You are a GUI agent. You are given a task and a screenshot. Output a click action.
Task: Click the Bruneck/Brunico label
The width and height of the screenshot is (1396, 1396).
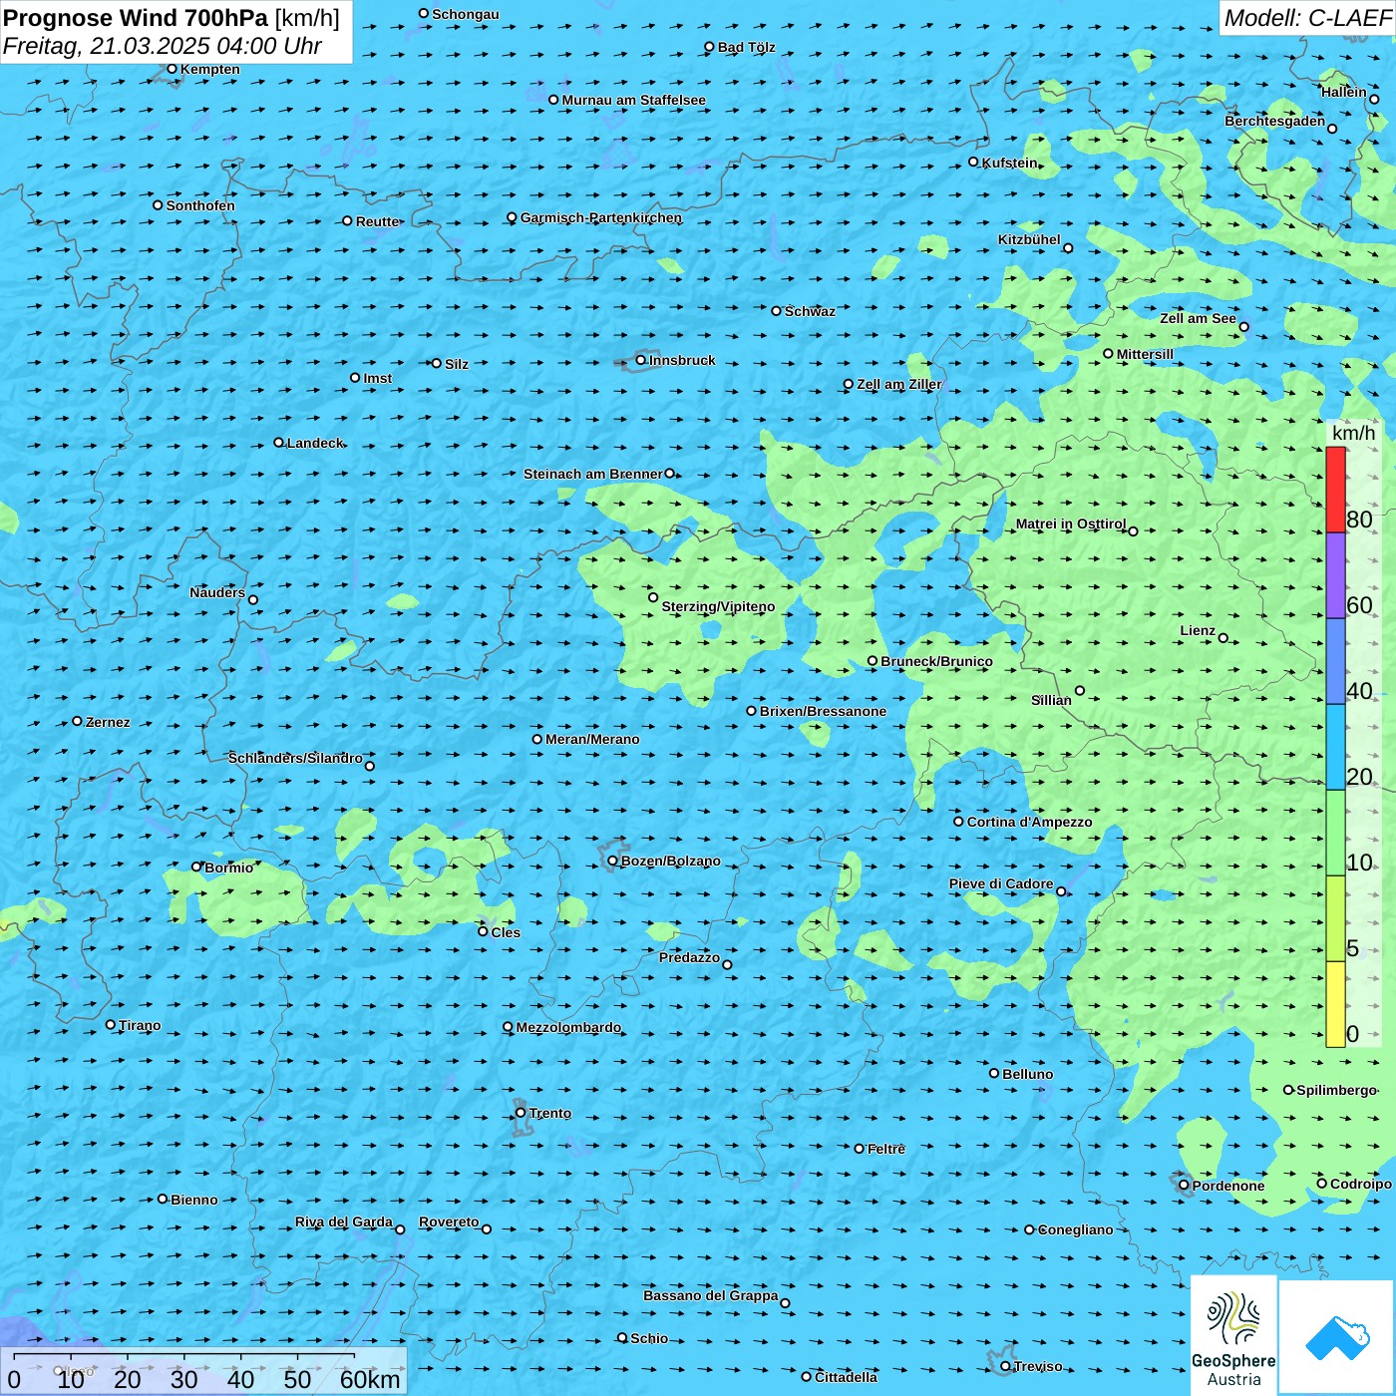[936, 661]
